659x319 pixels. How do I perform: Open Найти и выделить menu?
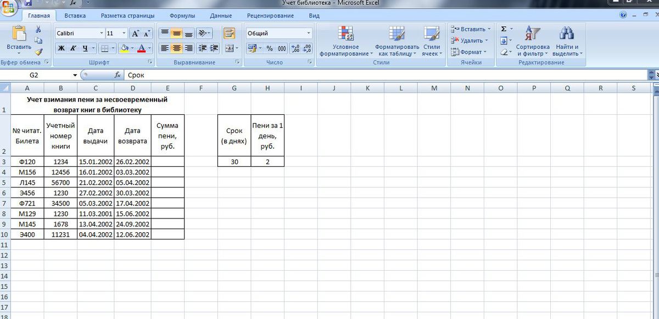coord(567,41)
